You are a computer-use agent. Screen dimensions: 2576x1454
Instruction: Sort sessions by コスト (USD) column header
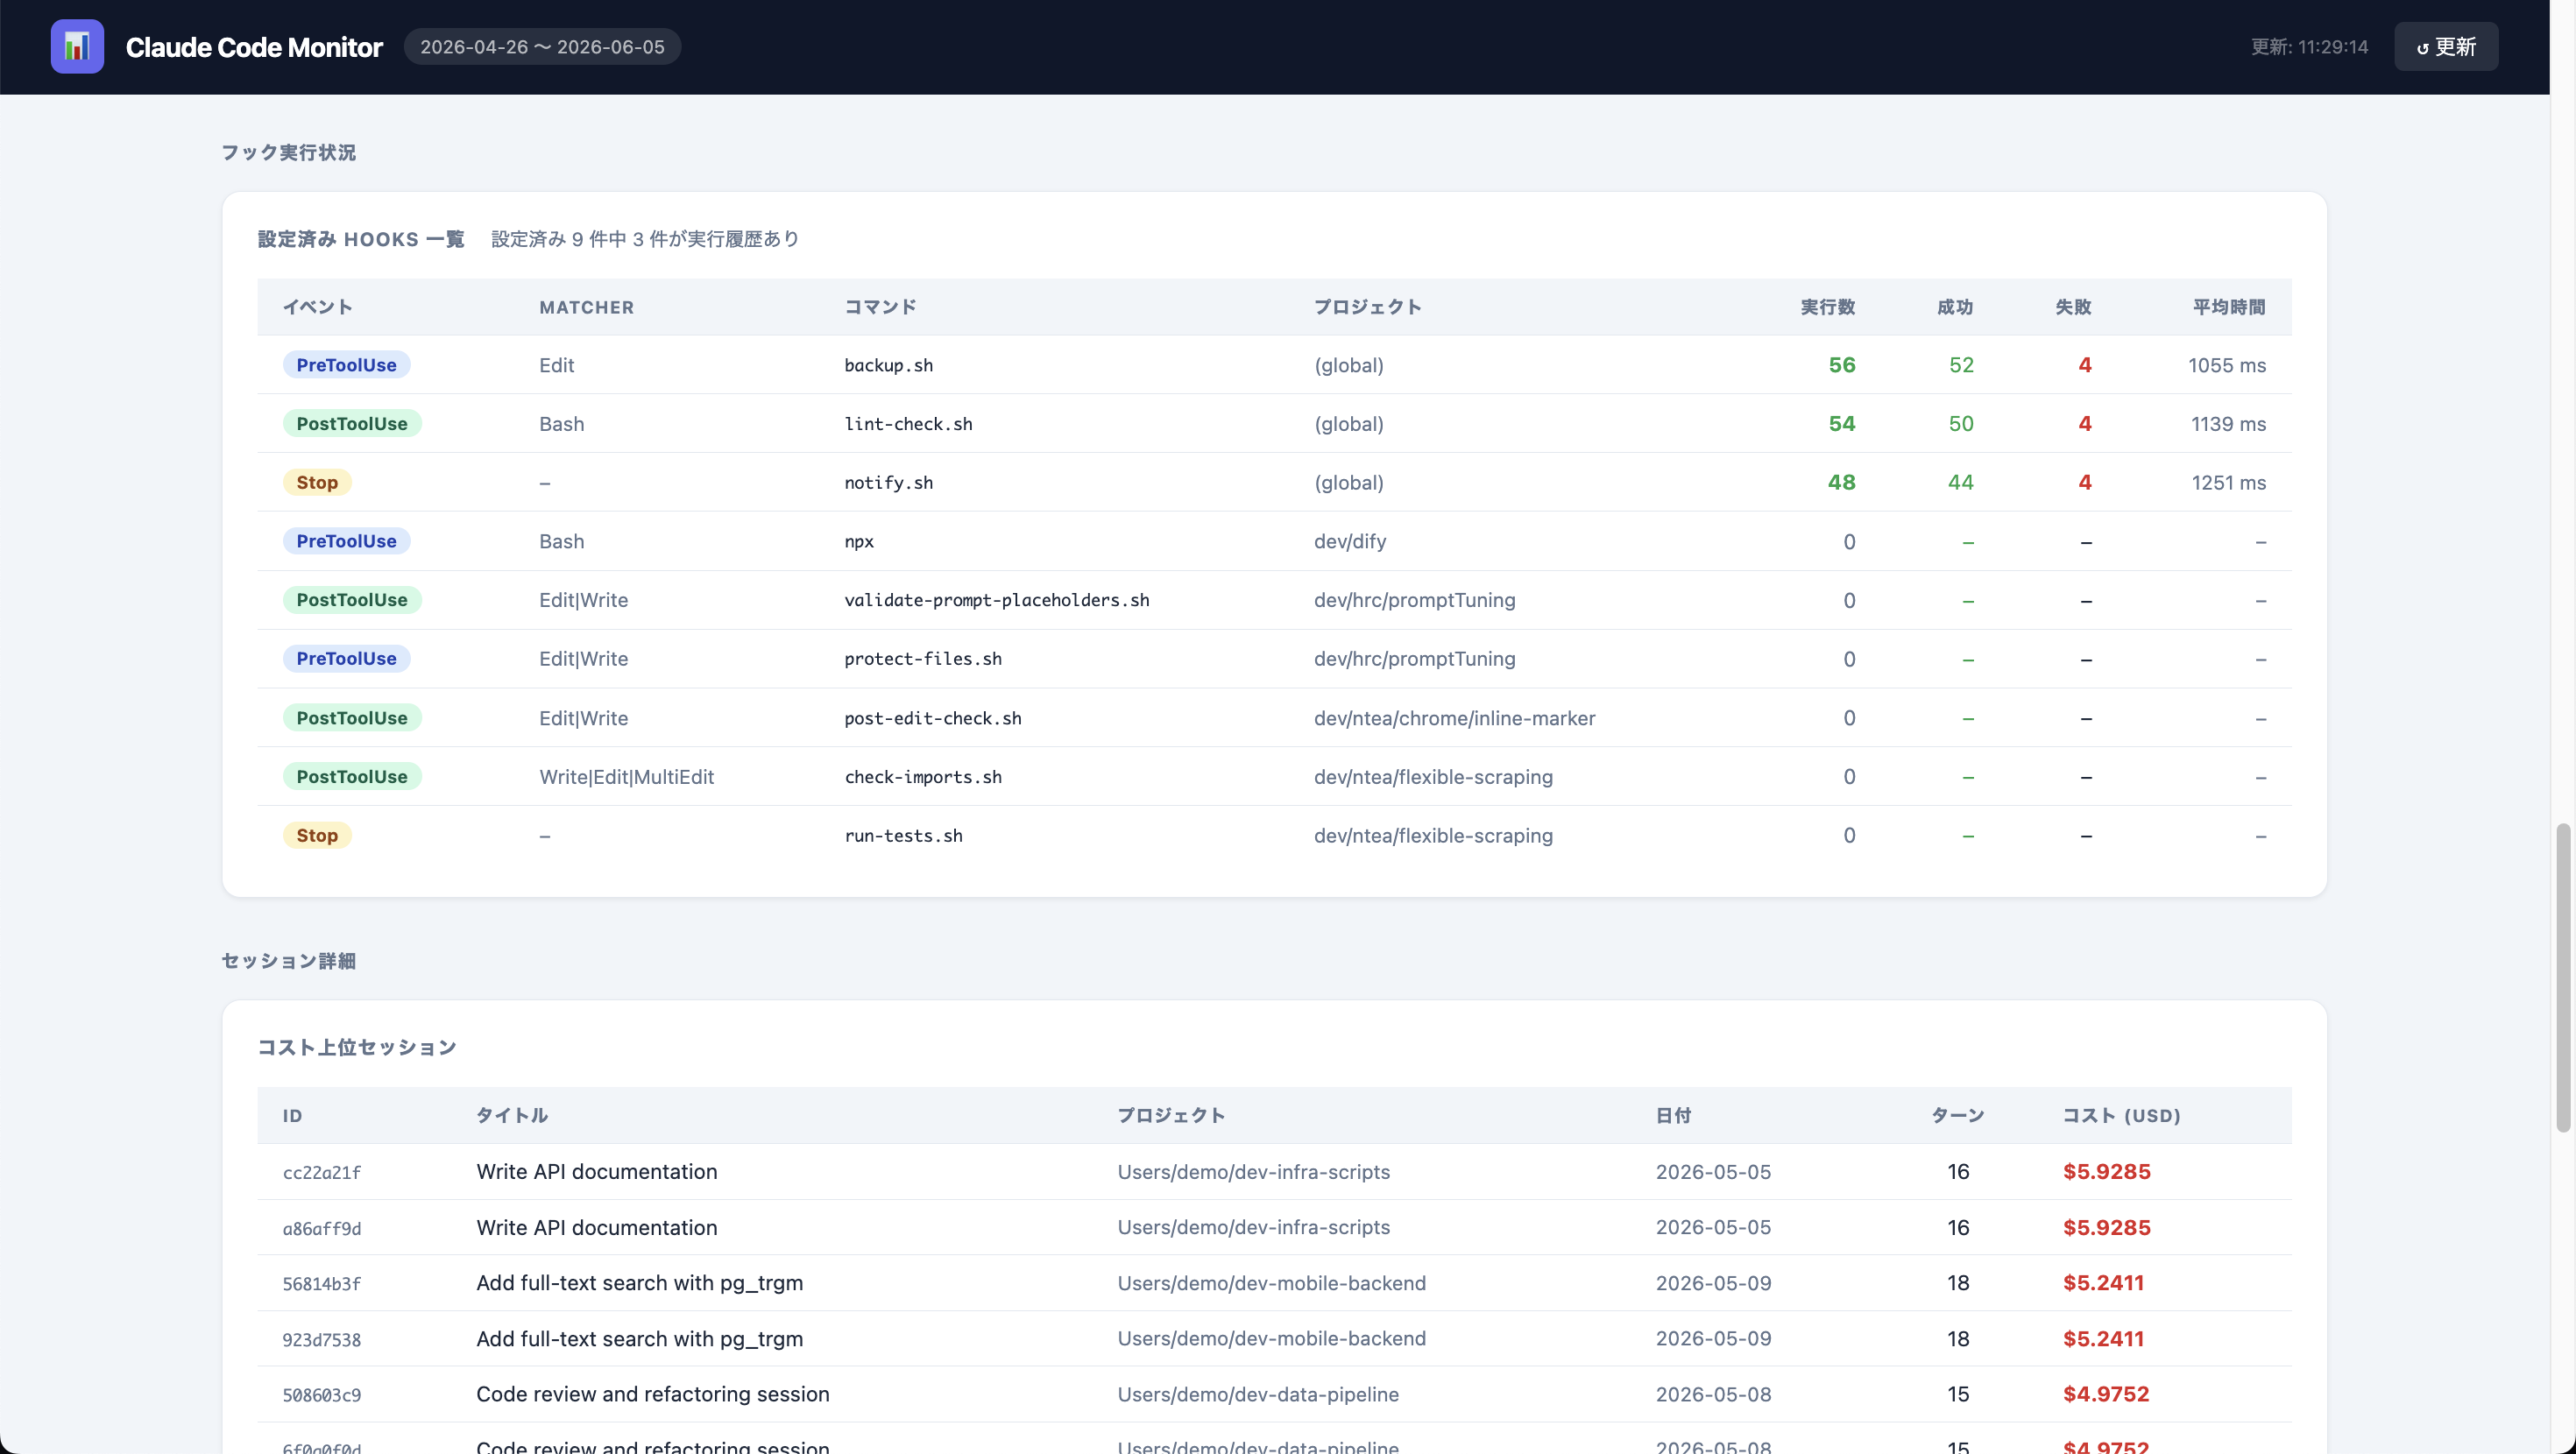tap(2121, 1115)
